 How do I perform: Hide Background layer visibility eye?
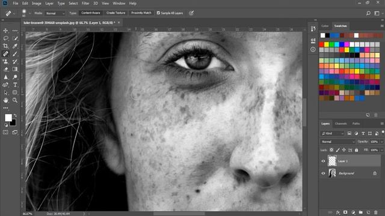coord(323,173)
